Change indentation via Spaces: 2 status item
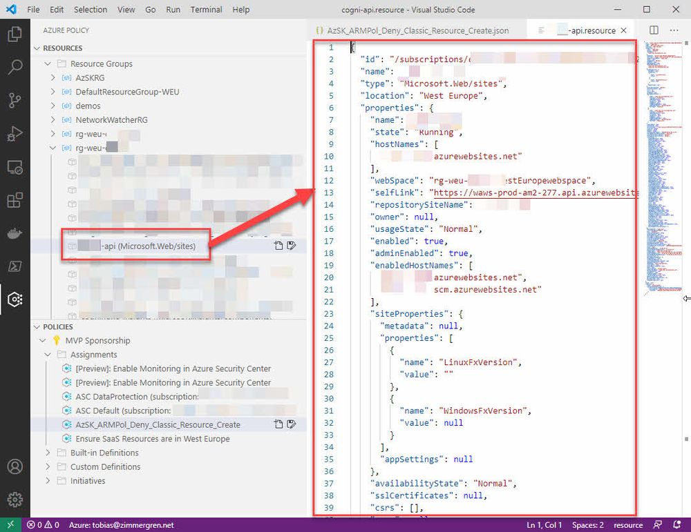This screenshot has height=532, width=691. (587, 524)
